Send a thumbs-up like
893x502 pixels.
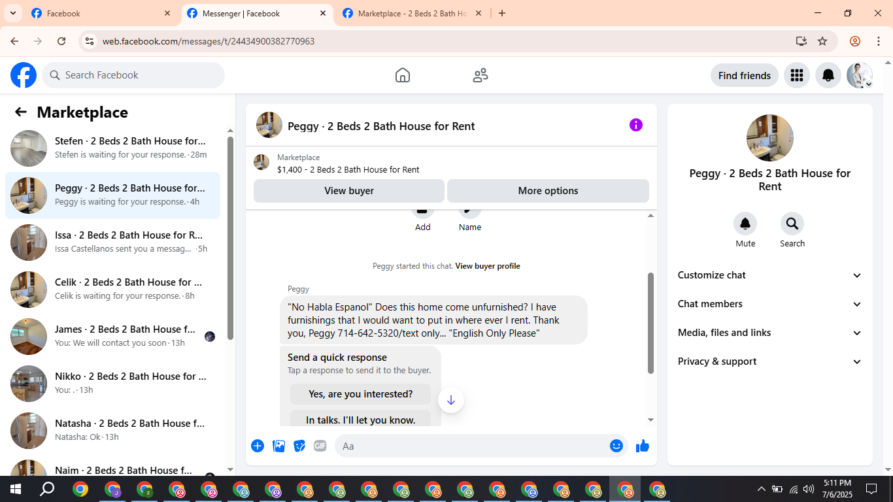tap(643, 446)
